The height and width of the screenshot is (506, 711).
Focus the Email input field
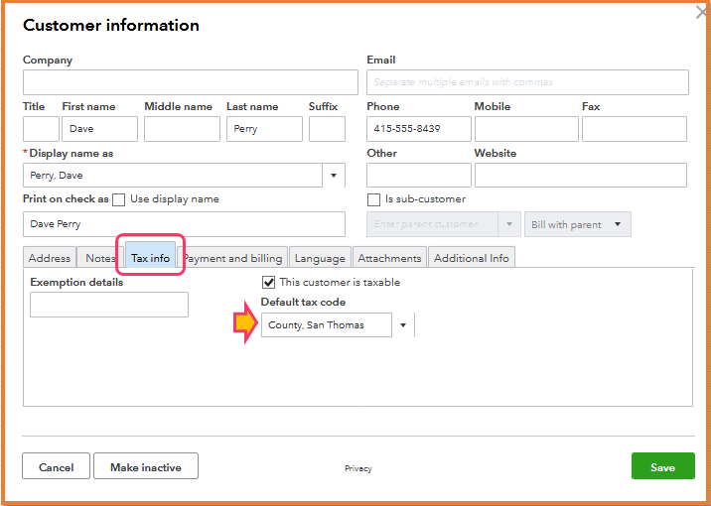coord(527,82)
